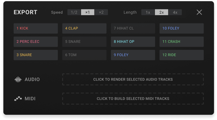Screen dimensions: 217x120
Task: Click the audio waveform icon
Action: point(18,79)
